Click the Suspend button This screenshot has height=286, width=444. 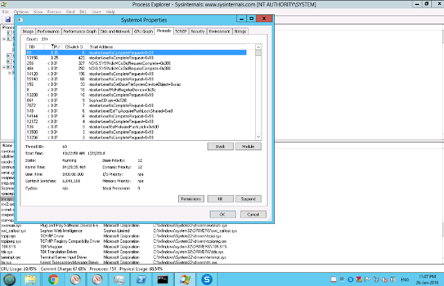click(x=248, y=199)
